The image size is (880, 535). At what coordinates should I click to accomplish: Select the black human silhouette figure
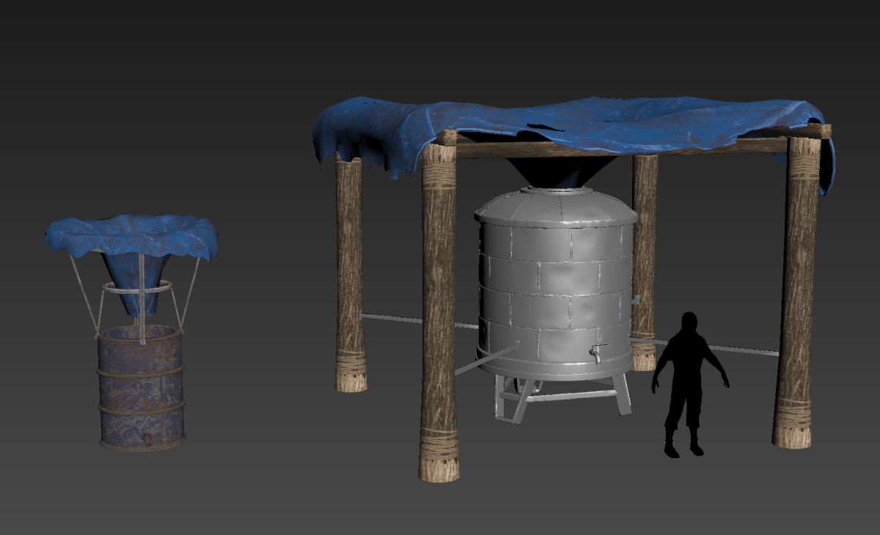pyautogui.click(x=689, y=385)
